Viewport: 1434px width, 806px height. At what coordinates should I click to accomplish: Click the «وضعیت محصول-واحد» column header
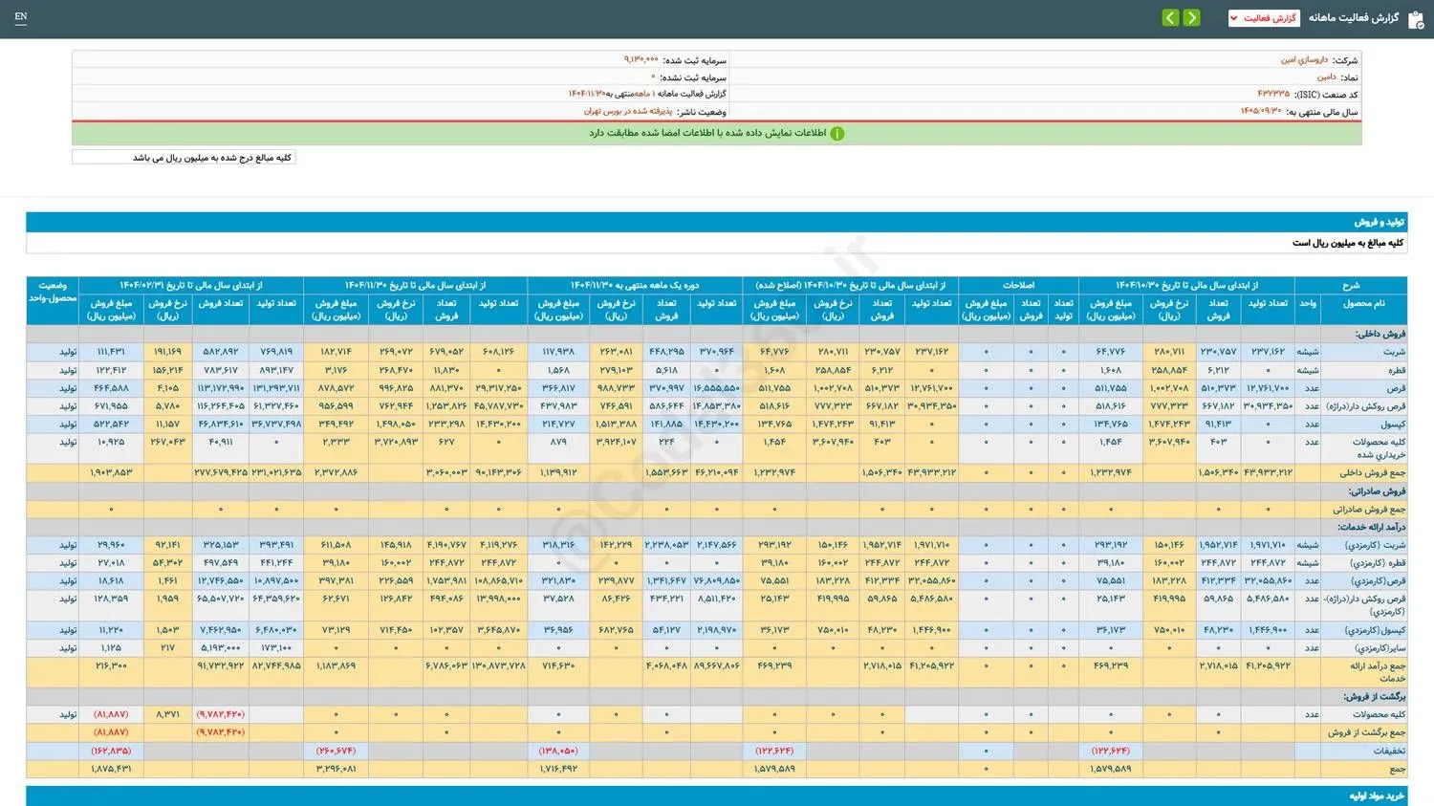(53, 292)
